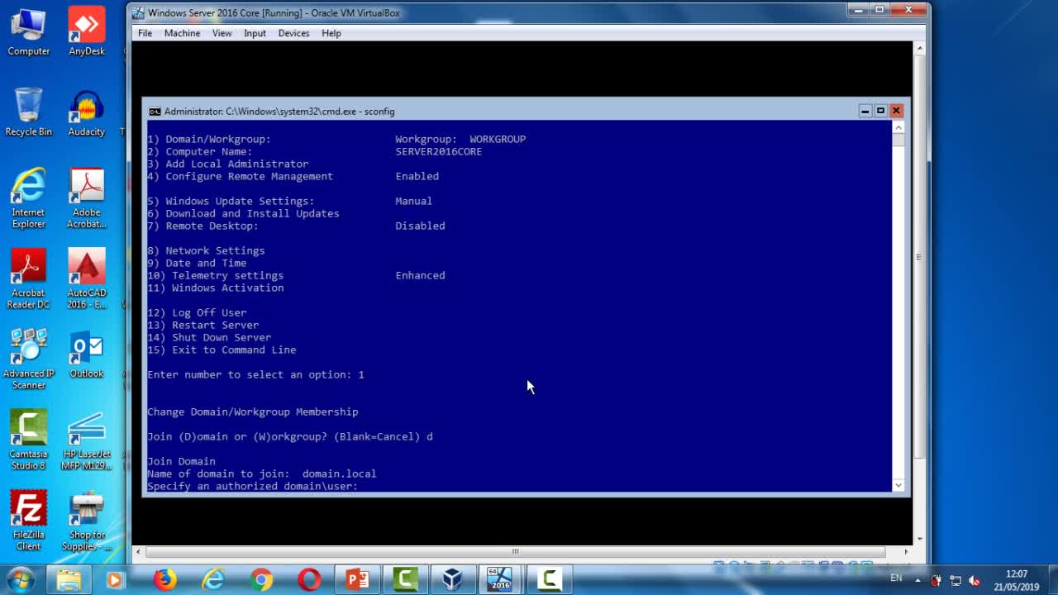Open the VirtualBox Devices menu
This screenshot has height=595, width=1058.
293,33
